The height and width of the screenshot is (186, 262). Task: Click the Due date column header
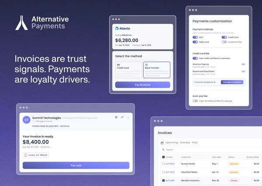(217, 157)
